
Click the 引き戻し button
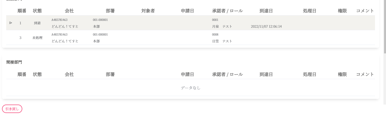tap(12, 109)
